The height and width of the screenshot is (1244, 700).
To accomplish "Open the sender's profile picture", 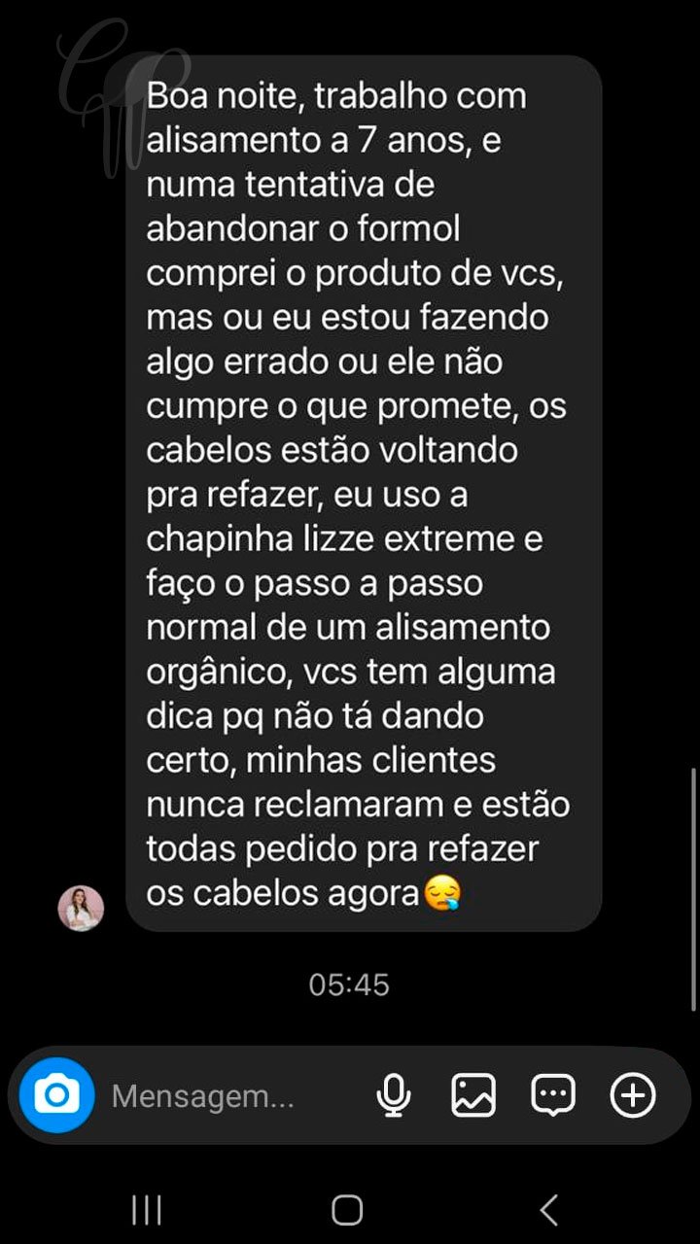I will pyautogui.click(x=81, y=909).
